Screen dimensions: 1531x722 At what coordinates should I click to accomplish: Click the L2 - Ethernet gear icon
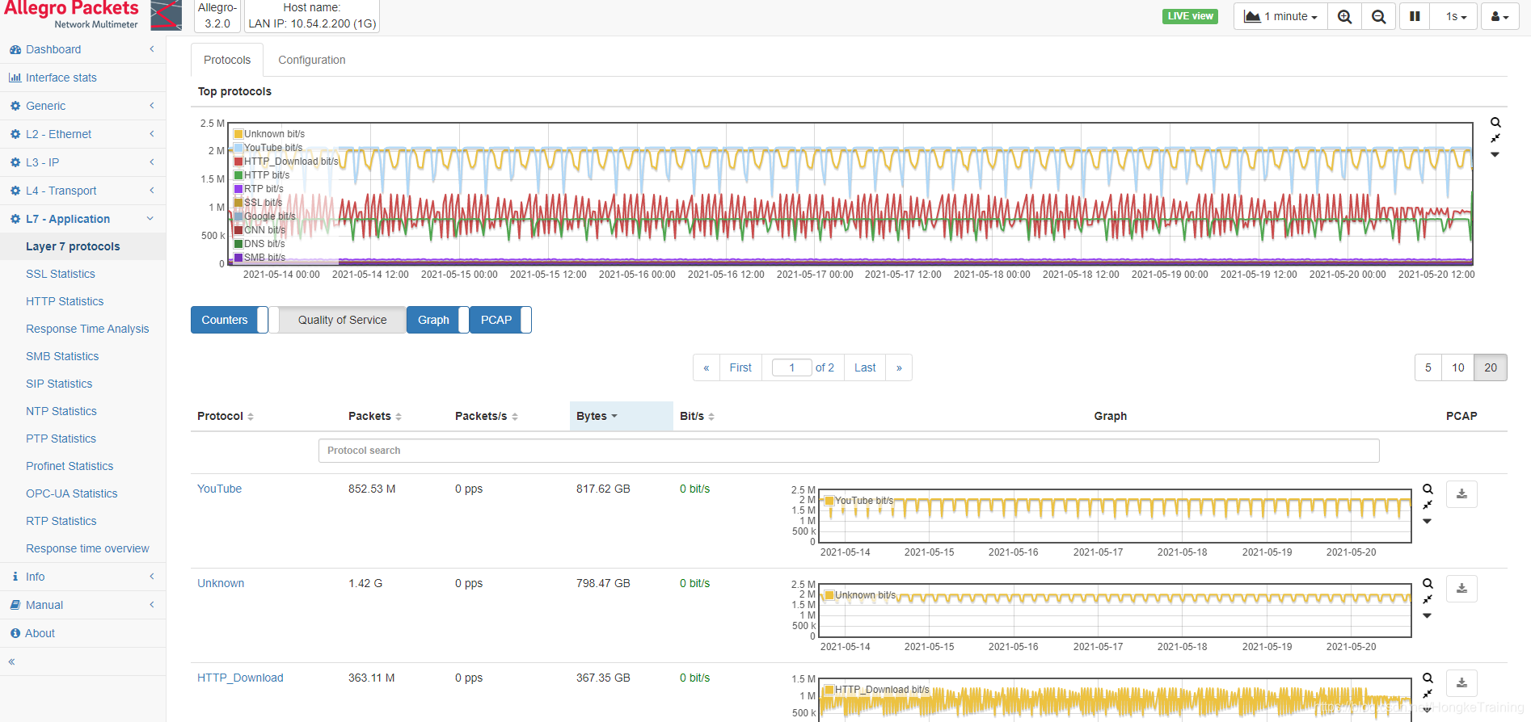click(x=15, y=134)
